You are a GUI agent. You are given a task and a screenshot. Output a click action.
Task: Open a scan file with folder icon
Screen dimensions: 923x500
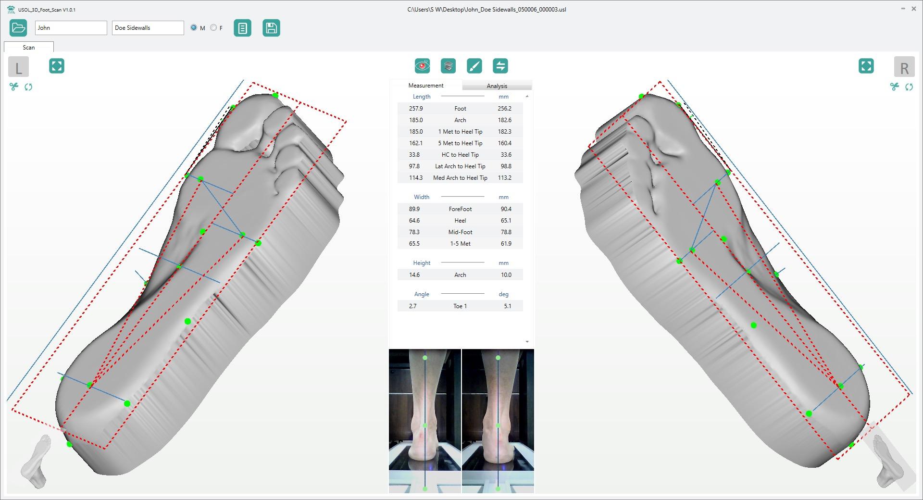tap(18, 28)
